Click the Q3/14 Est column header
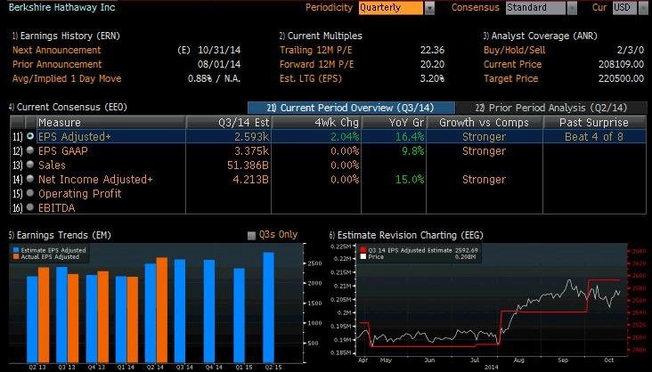Screen dimensions: 652x372 point(229,122)
